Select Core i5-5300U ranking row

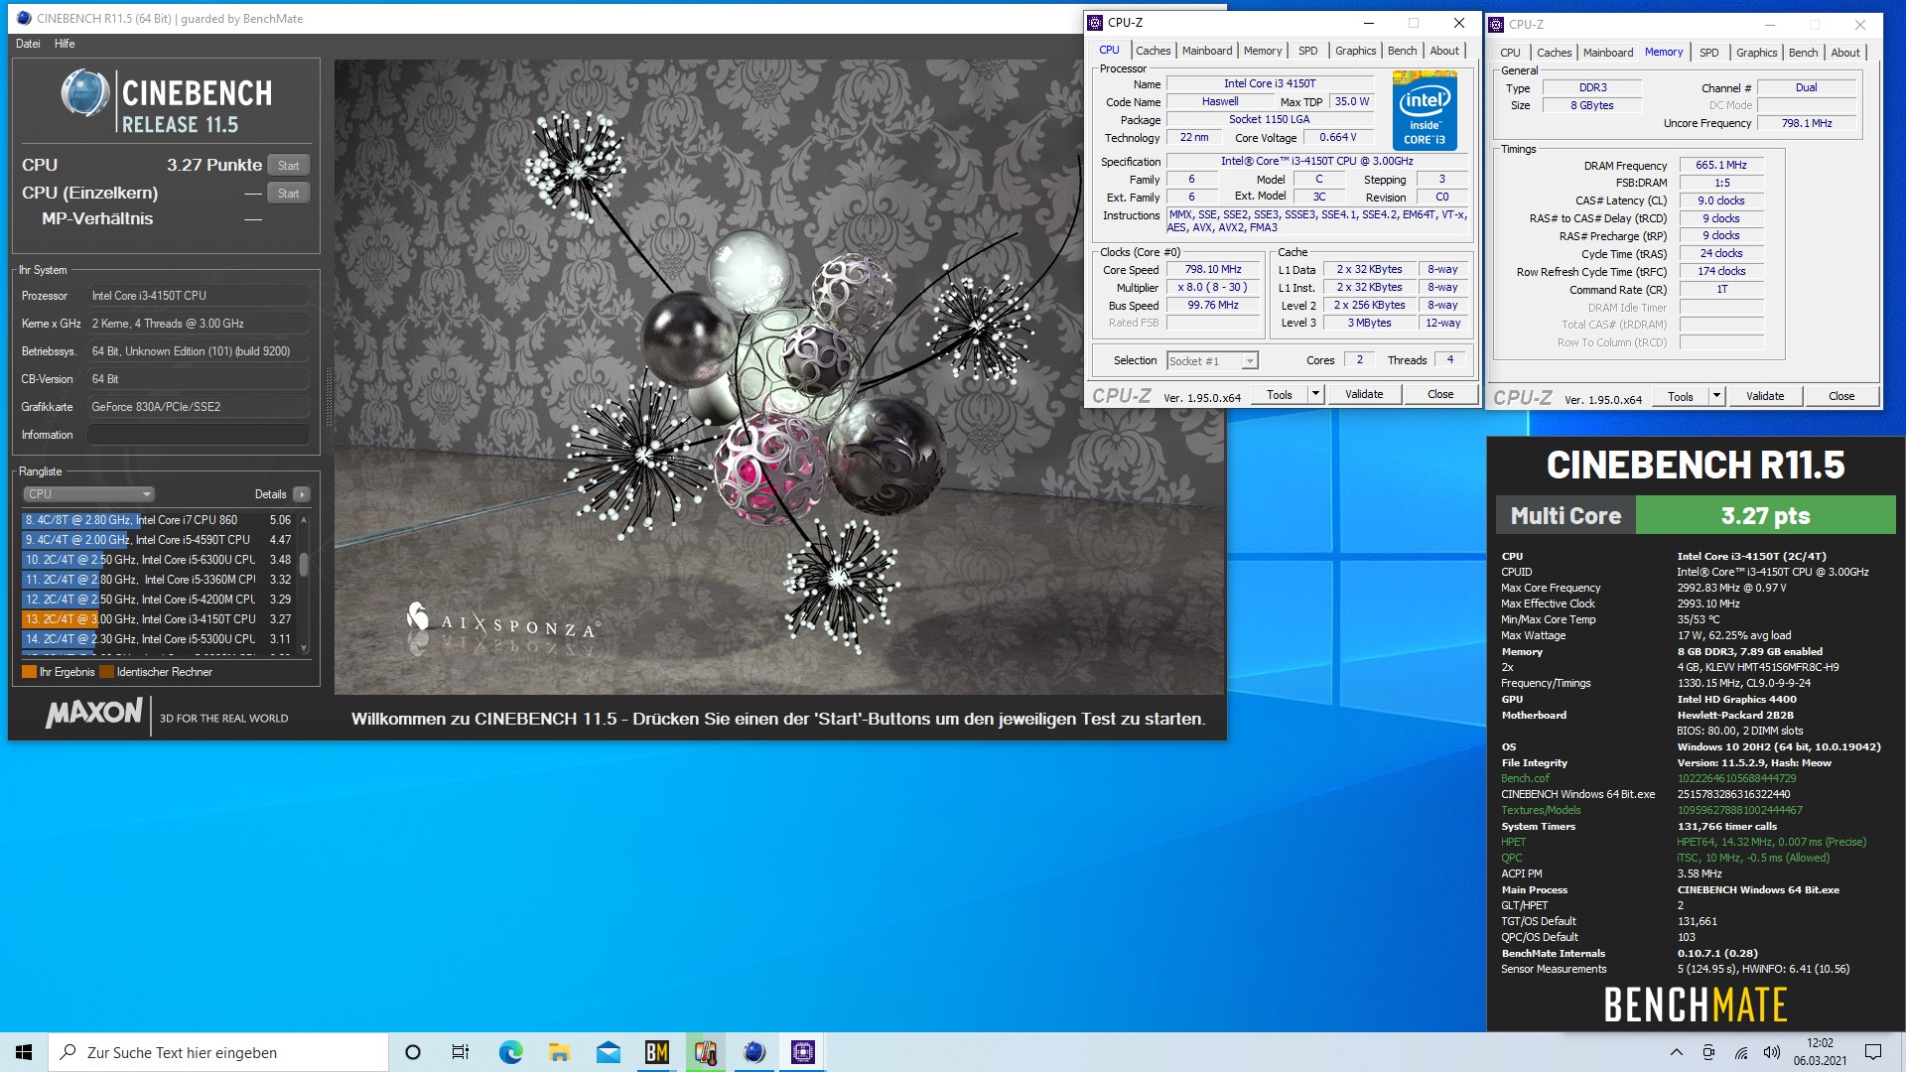pyautogui.click(x=158, y=639)
